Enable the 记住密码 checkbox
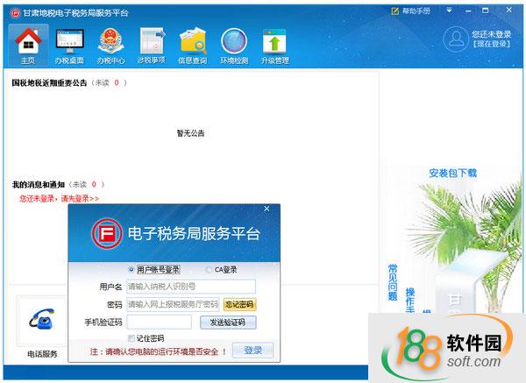526x383 pixels. pyautogui.click(x=131, y=338)
